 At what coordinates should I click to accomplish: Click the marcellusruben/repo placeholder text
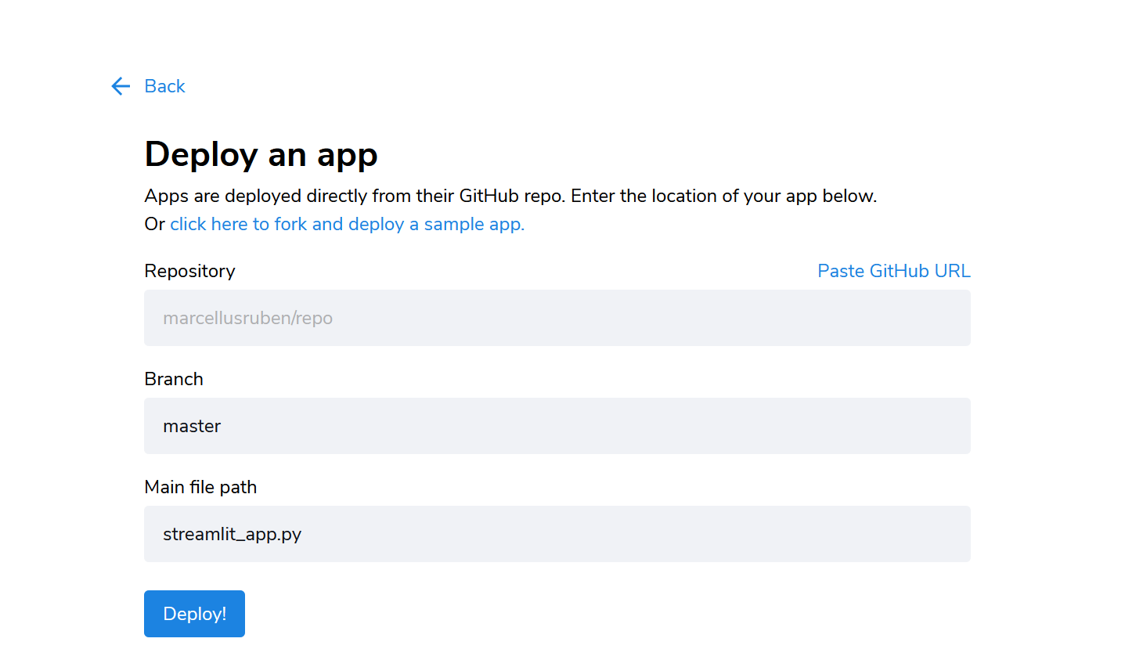click(x=247, y=319)
